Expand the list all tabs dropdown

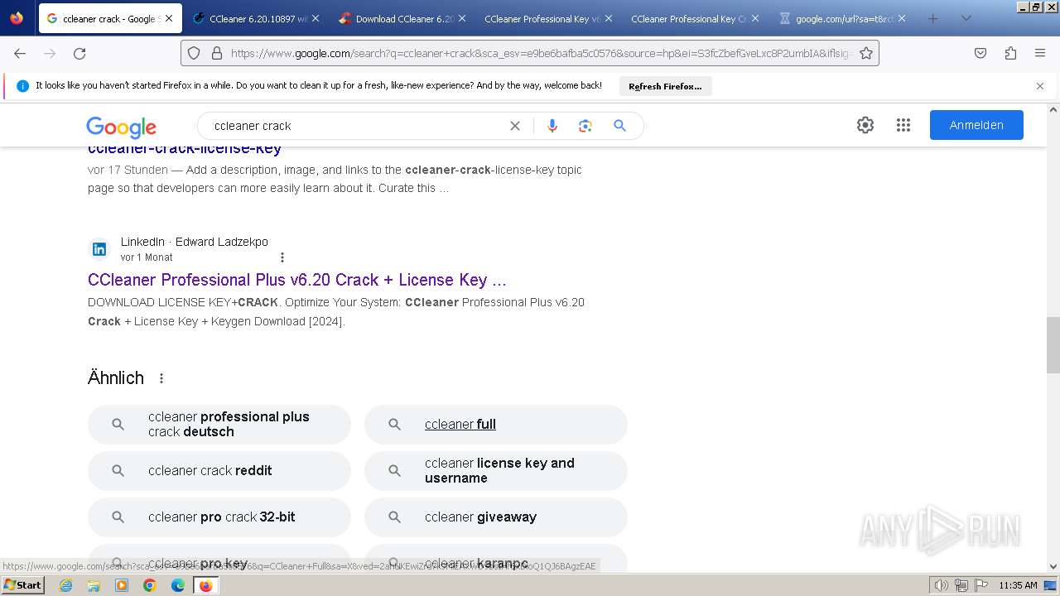[966, 18]
